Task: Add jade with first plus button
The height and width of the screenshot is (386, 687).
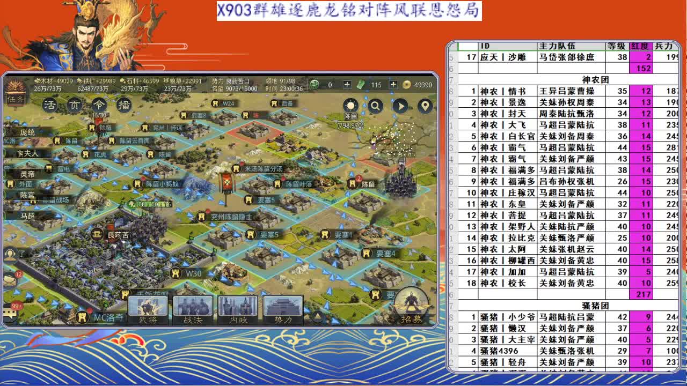Action: [347, 85]
